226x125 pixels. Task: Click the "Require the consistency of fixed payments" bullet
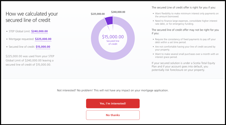[185, 41]
